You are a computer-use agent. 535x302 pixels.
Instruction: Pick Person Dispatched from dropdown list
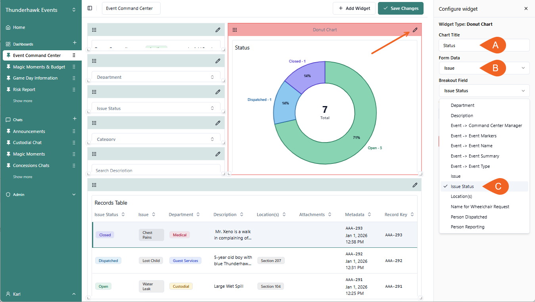click(x=468, y=217)
